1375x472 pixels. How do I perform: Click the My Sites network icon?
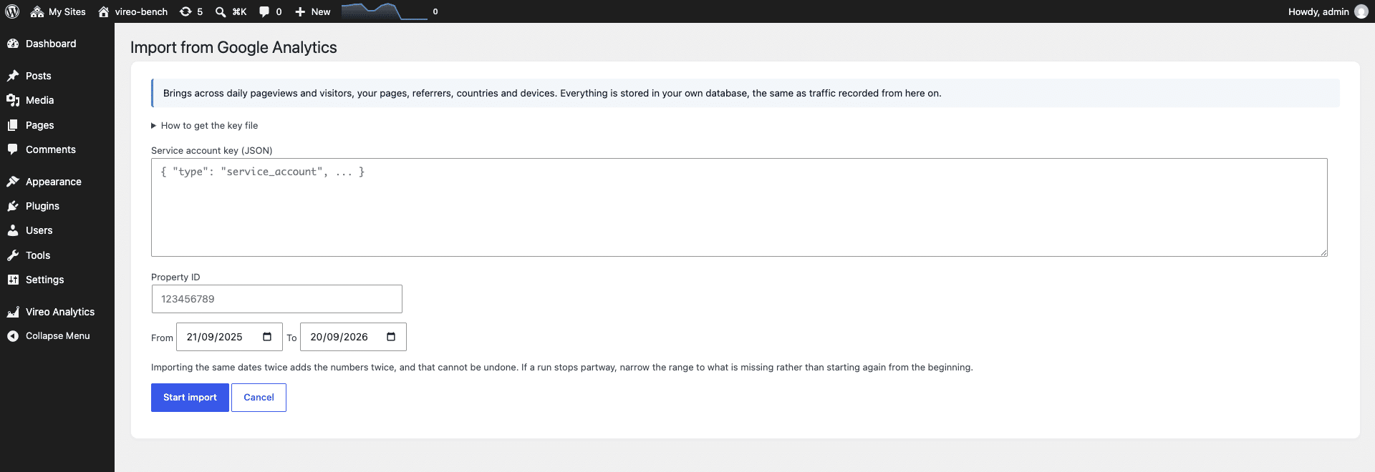tap(37, 11)
